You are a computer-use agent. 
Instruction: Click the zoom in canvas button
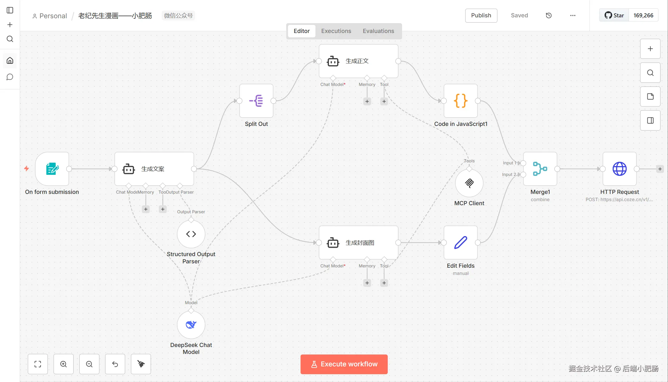coord(63,364)
